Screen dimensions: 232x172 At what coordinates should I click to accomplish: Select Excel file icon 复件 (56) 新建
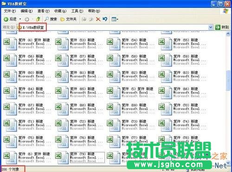tap(10, 60)
